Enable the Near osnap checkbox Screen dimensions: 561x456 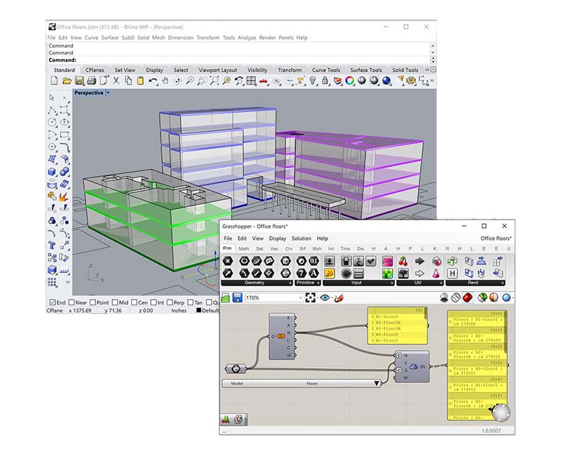point(72,302)
